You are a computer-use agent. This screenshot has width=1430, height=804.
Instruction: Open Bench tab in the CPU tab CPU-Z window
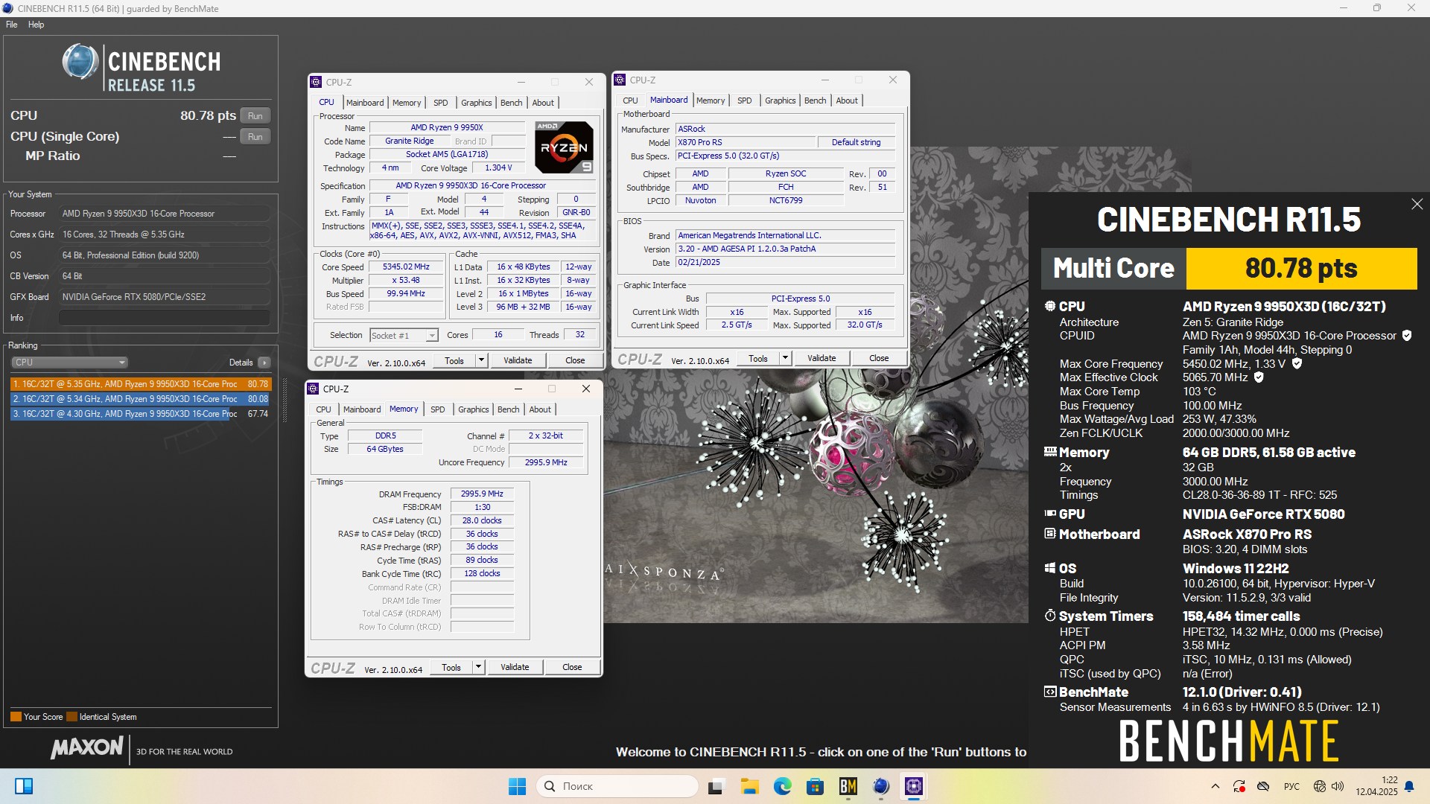pyautogui.click(x=511, y=103)
